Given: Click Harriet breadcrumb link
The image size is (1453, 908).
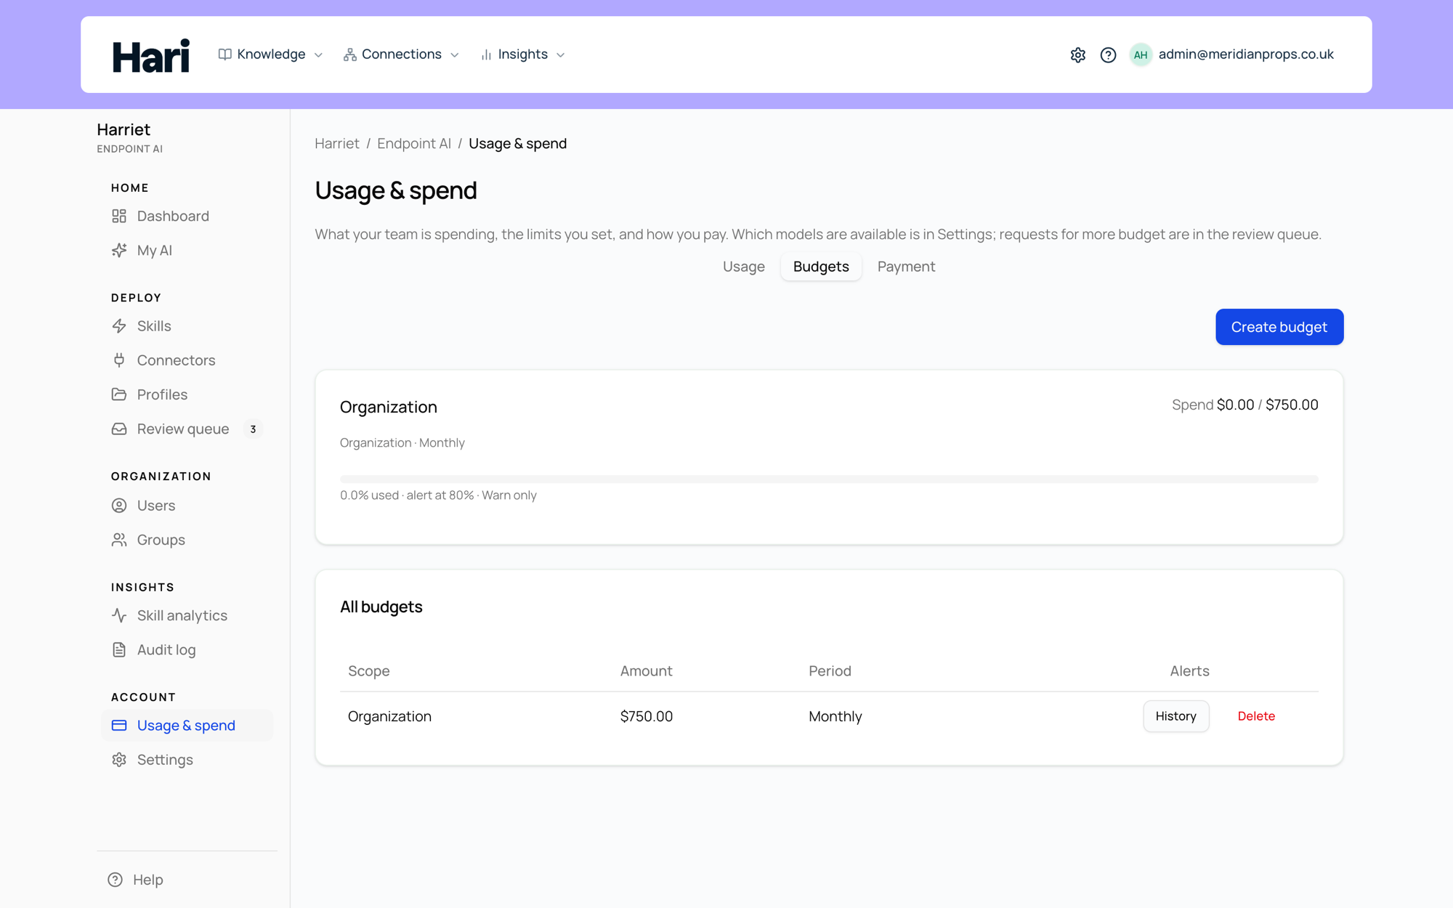Looking at the screenshot, I should click(337, 143).
